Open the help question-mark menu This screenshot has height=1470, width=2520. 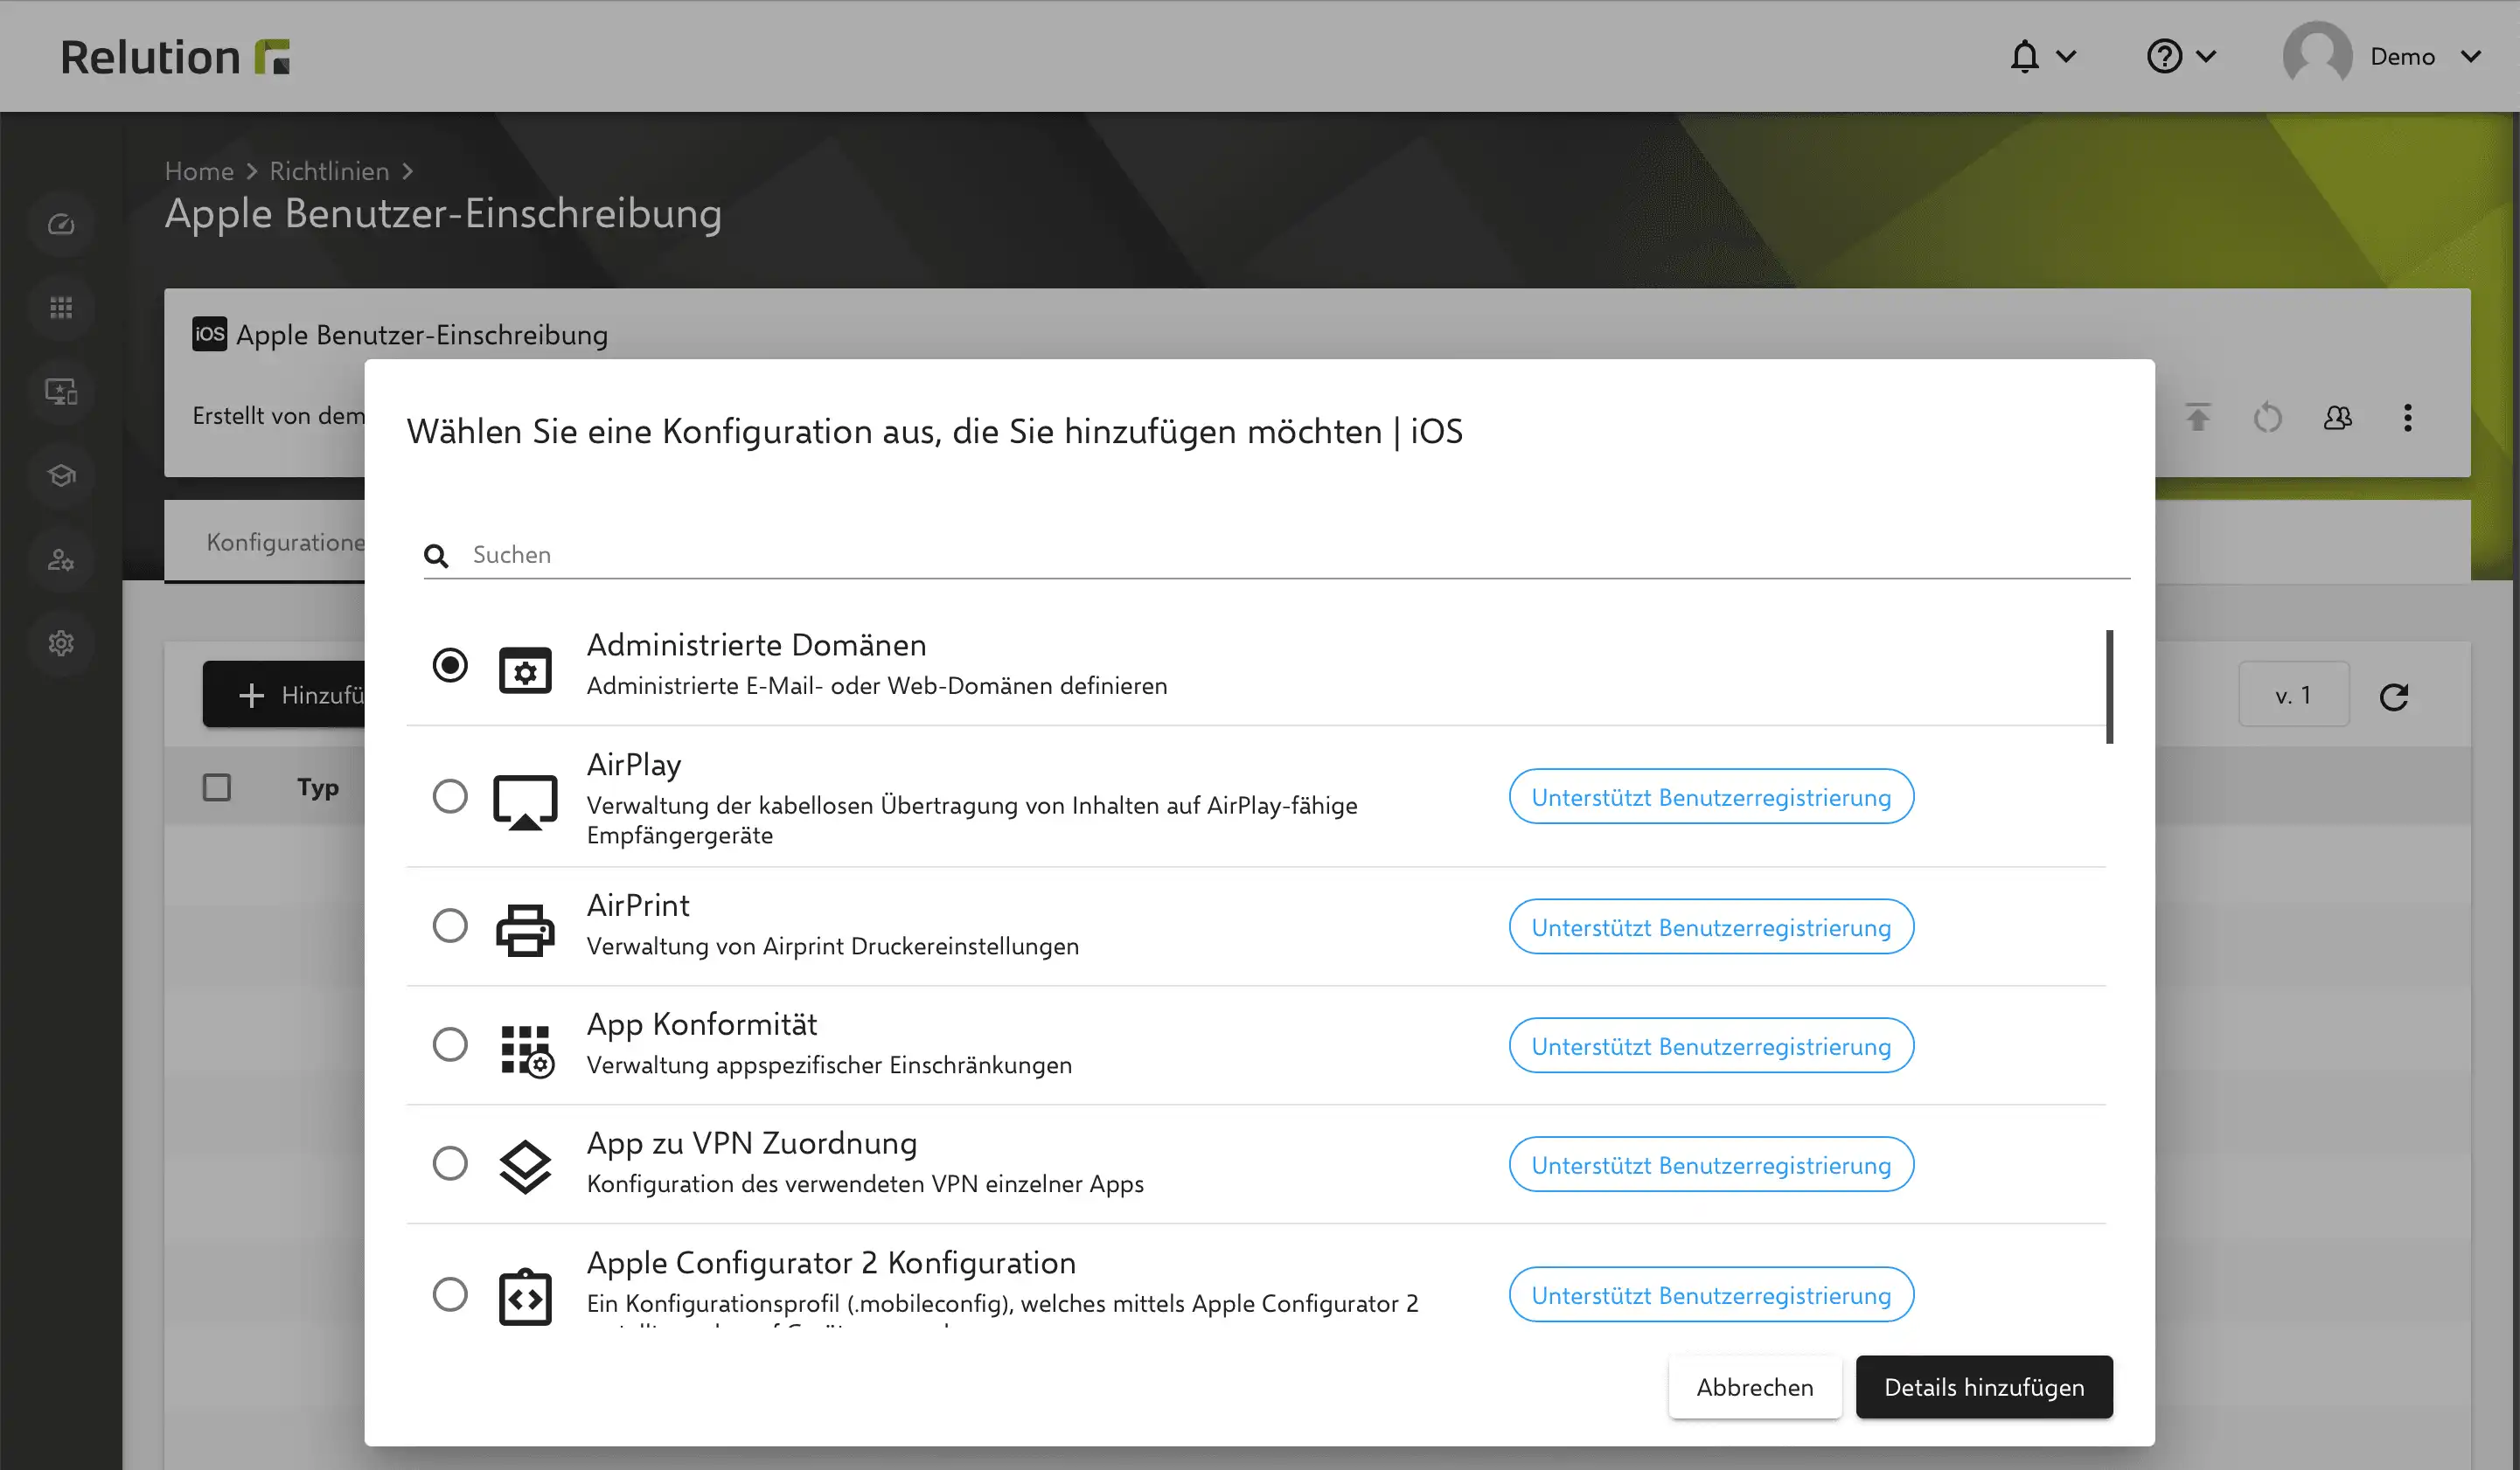point(2164,56)
